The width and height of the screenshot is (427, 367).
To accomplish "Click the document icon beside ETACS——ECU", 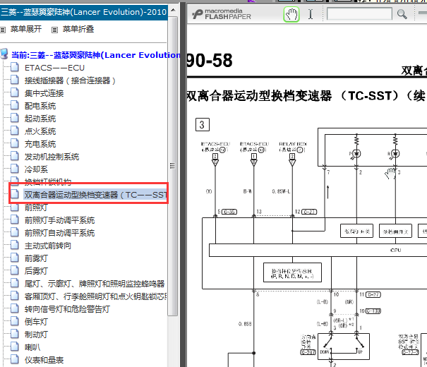I will (x=15, y=67).
